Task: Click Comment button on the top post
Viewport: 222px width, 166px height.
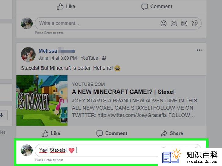Action: click(x=157, y=6)
